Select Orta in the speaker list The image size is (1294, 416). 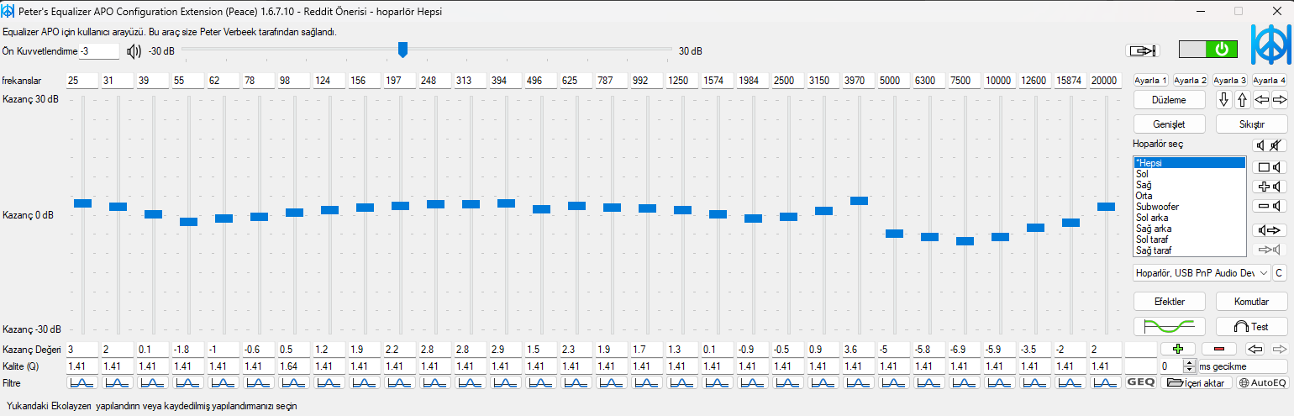point(1189,196)
